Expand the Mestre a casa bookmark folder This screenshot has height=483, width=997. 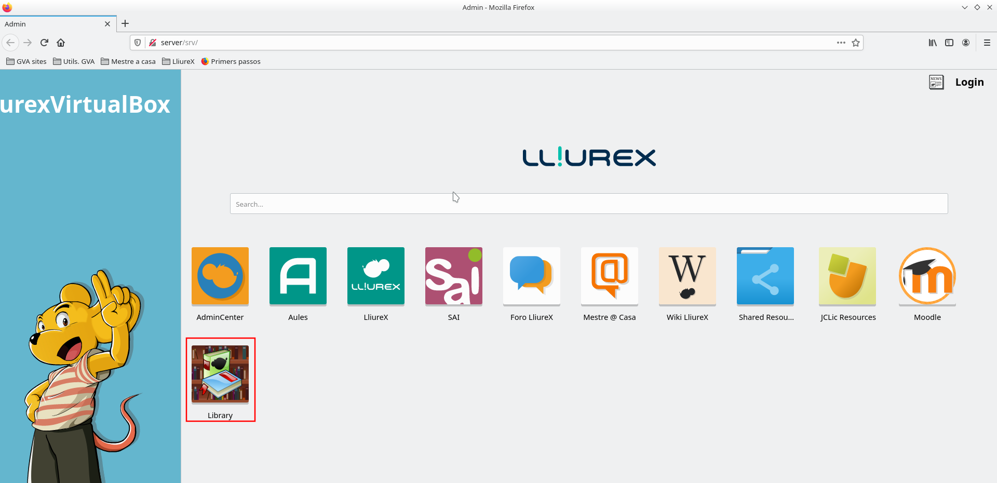tap(128, 61)
